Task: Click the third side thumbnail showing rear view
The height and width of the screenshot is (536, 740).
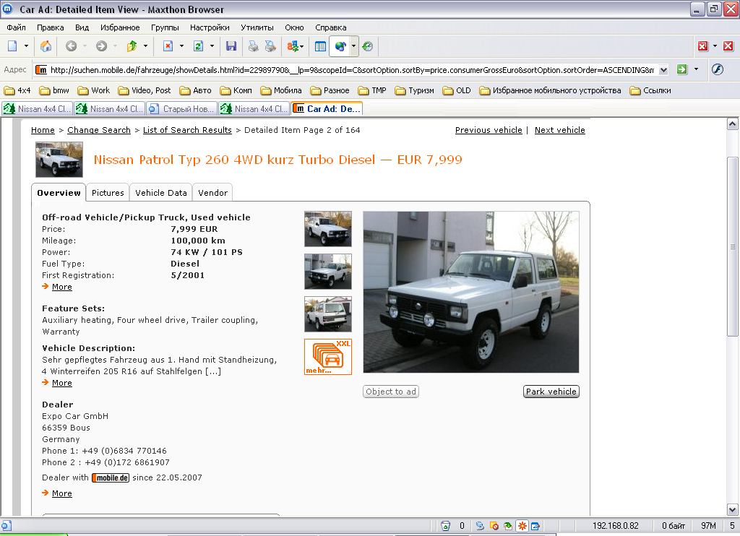Action: click(x=328, y=314)
